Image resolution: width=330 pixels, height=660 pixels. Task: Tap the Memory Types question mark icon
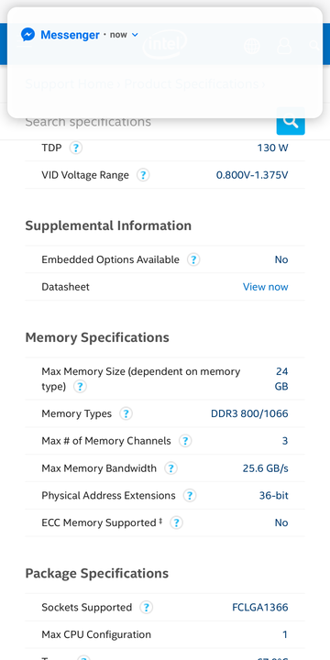click(126, 413)
